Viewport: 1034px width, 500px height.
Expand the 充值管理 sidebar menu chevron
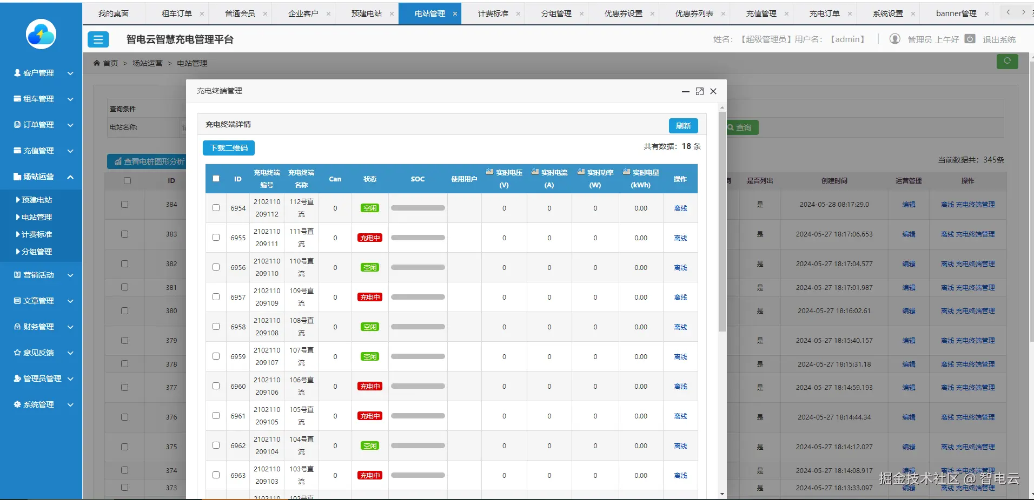click(x=70, y=151)
